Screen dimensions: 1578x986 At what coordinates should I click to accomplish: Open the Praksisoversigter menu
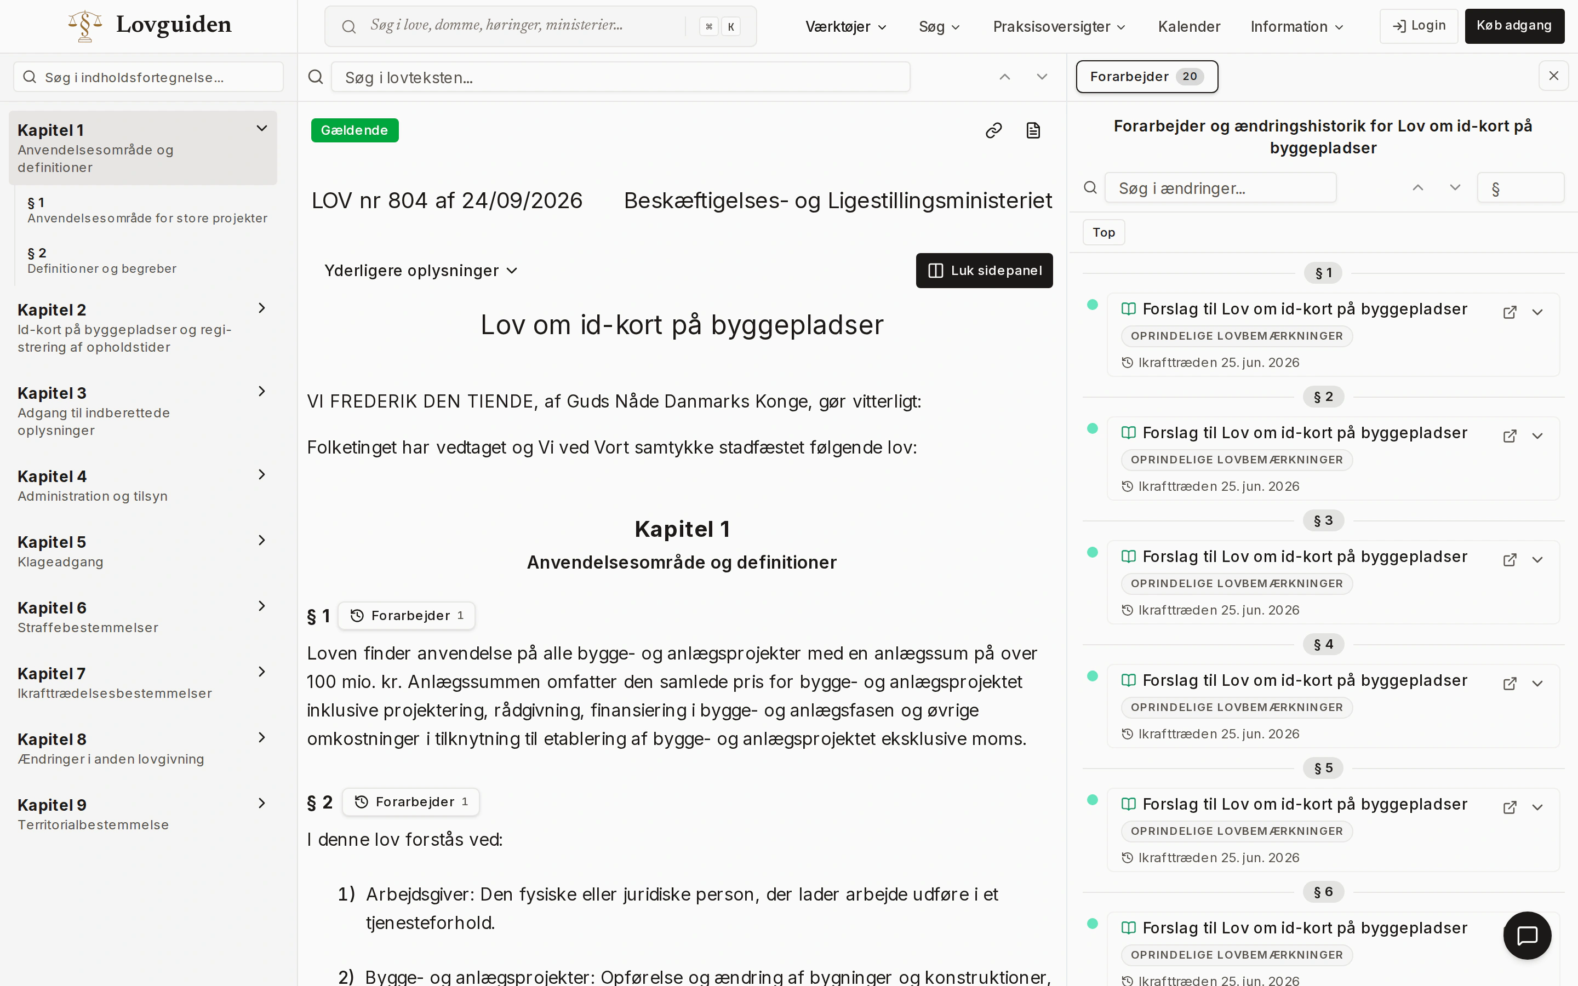[x=1059, y=27]
